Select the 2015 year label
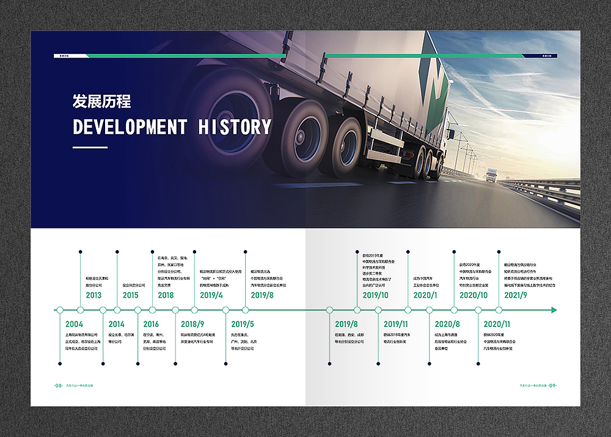This screenshot has width=611, height=437. (x=131, y=295)
